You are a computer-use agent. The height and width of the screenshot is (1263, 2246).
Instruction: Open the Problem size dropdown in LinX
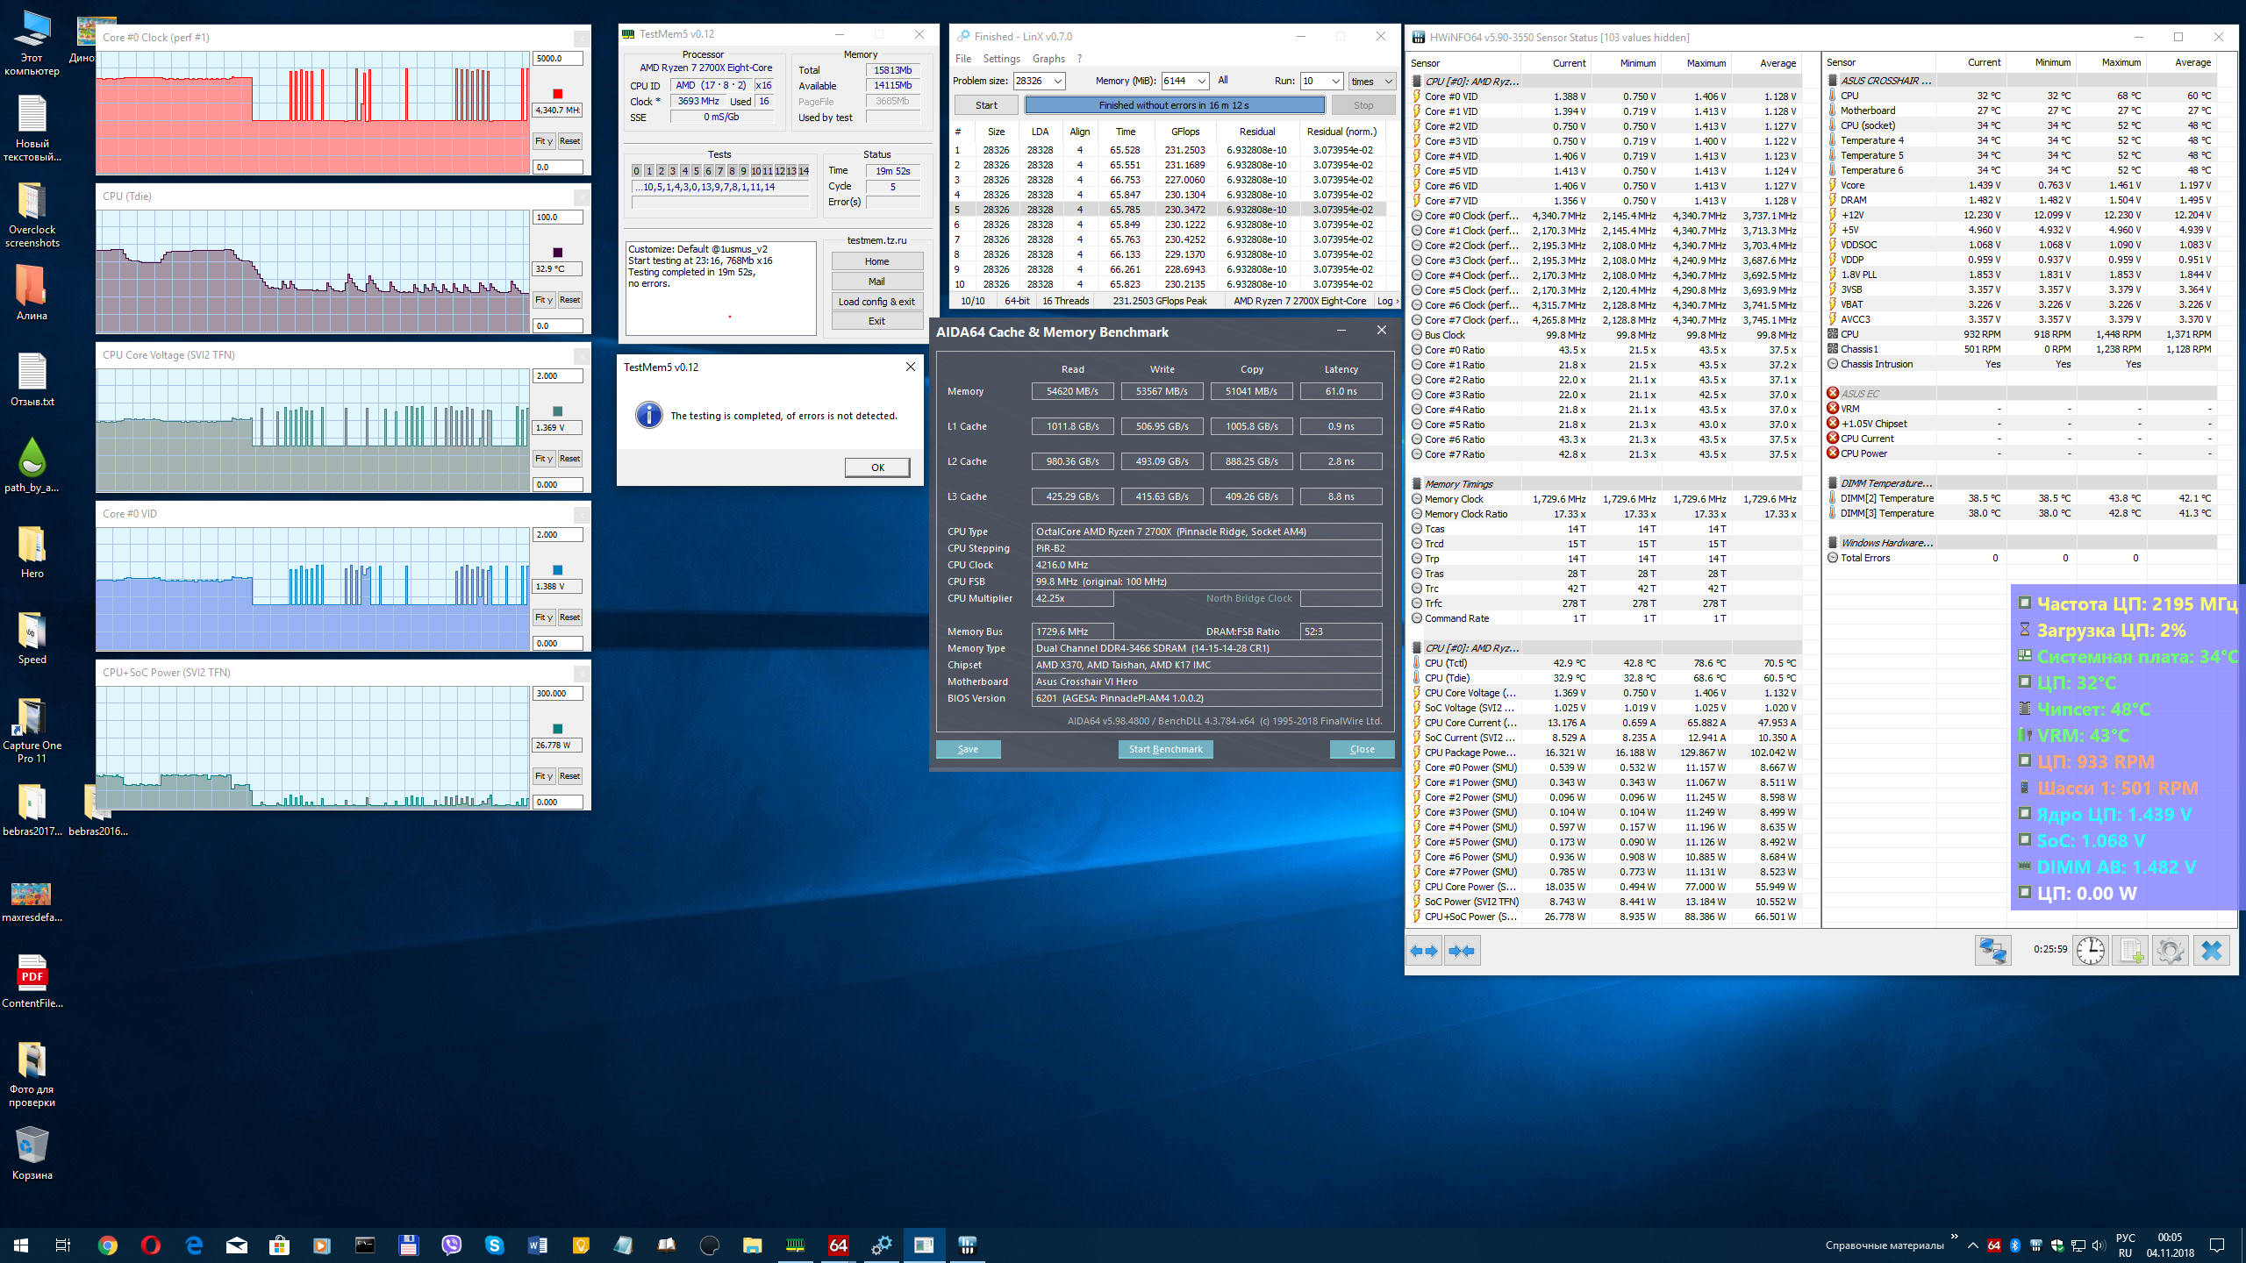pos(1058,82)
